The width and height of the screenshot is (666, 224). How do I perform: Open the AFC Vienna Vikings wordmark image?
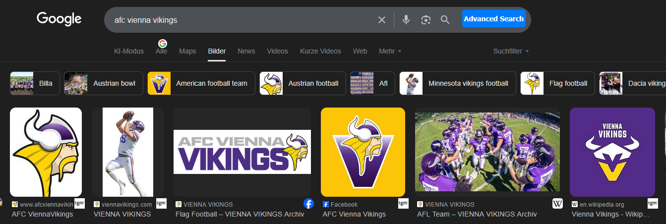[x=242, y=152]
